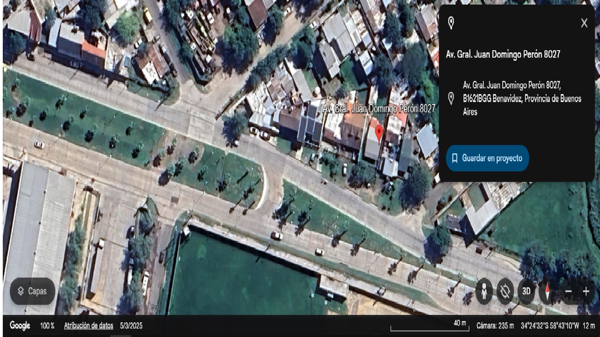
Task: Click the coordinates 34°24'32"S 58°43'10"W
Action: (x=550, y=326)
